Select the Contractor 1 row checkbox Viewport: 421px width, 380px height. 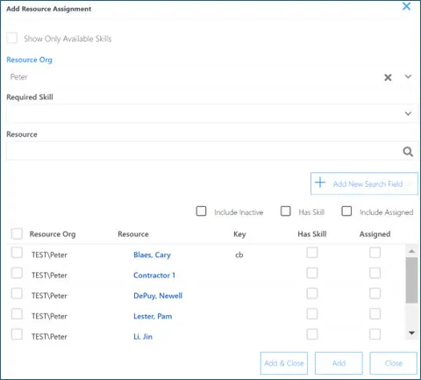click(17, 273)
